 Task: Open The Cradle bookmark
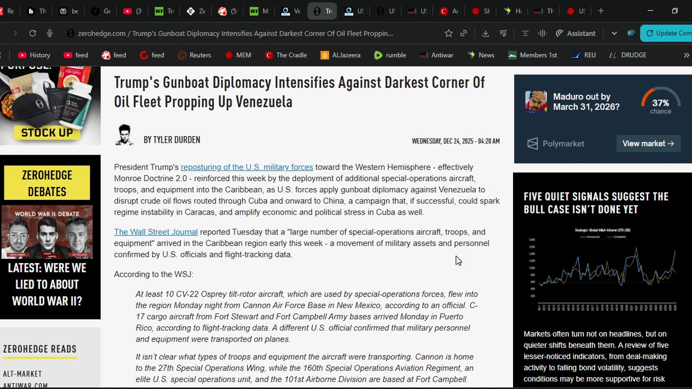286,55
